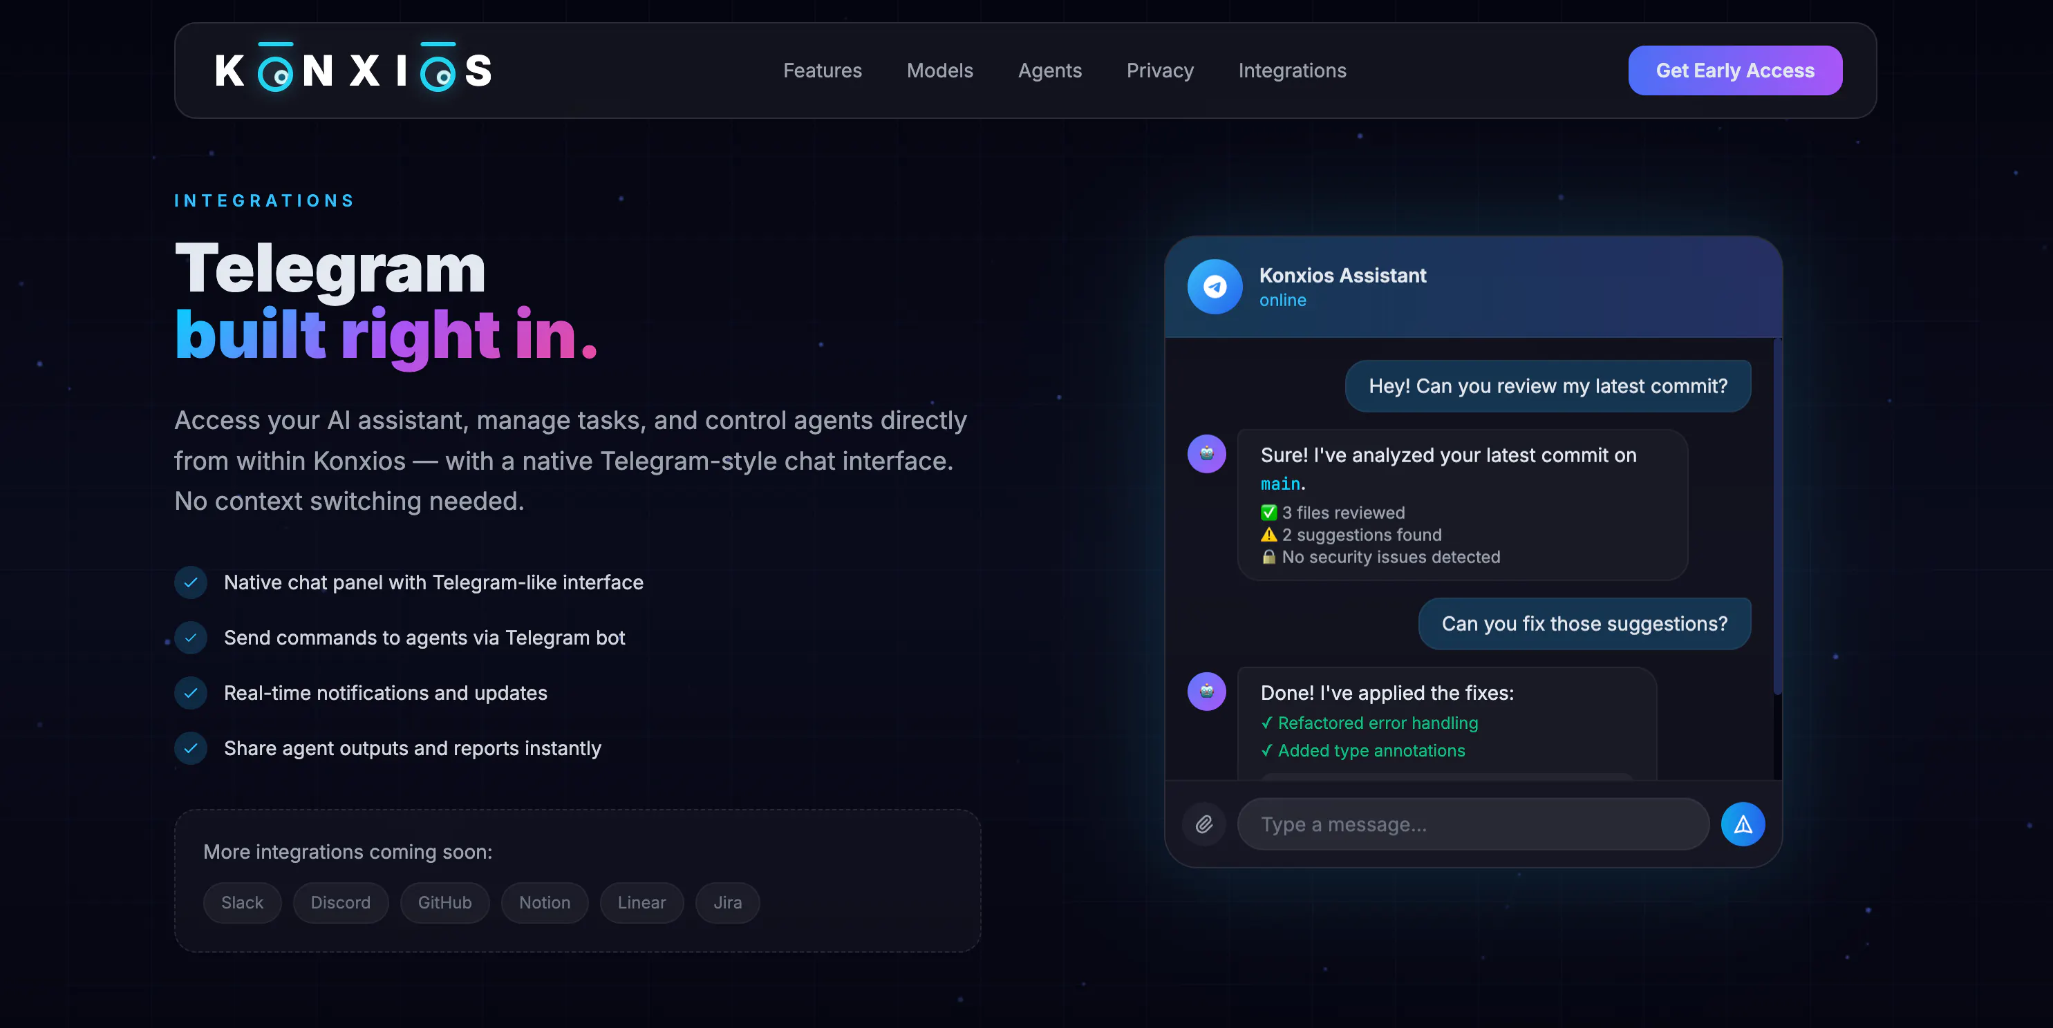Click 'More integrations coming soon:' text

pyautogui.click(x=348, y=852)
